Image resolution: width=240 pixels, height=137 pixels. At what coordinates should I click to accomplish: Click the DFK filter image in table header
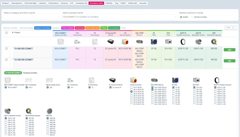[168, 42]
